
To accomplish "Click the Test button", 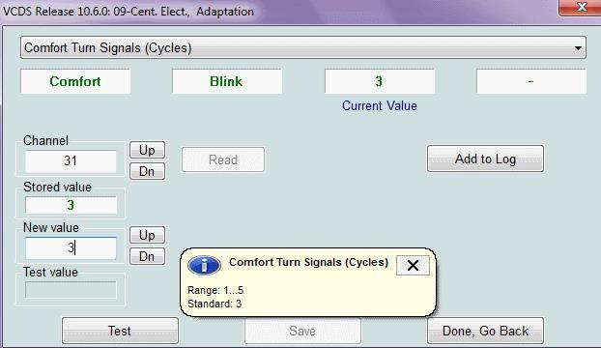I will (120, 331).
